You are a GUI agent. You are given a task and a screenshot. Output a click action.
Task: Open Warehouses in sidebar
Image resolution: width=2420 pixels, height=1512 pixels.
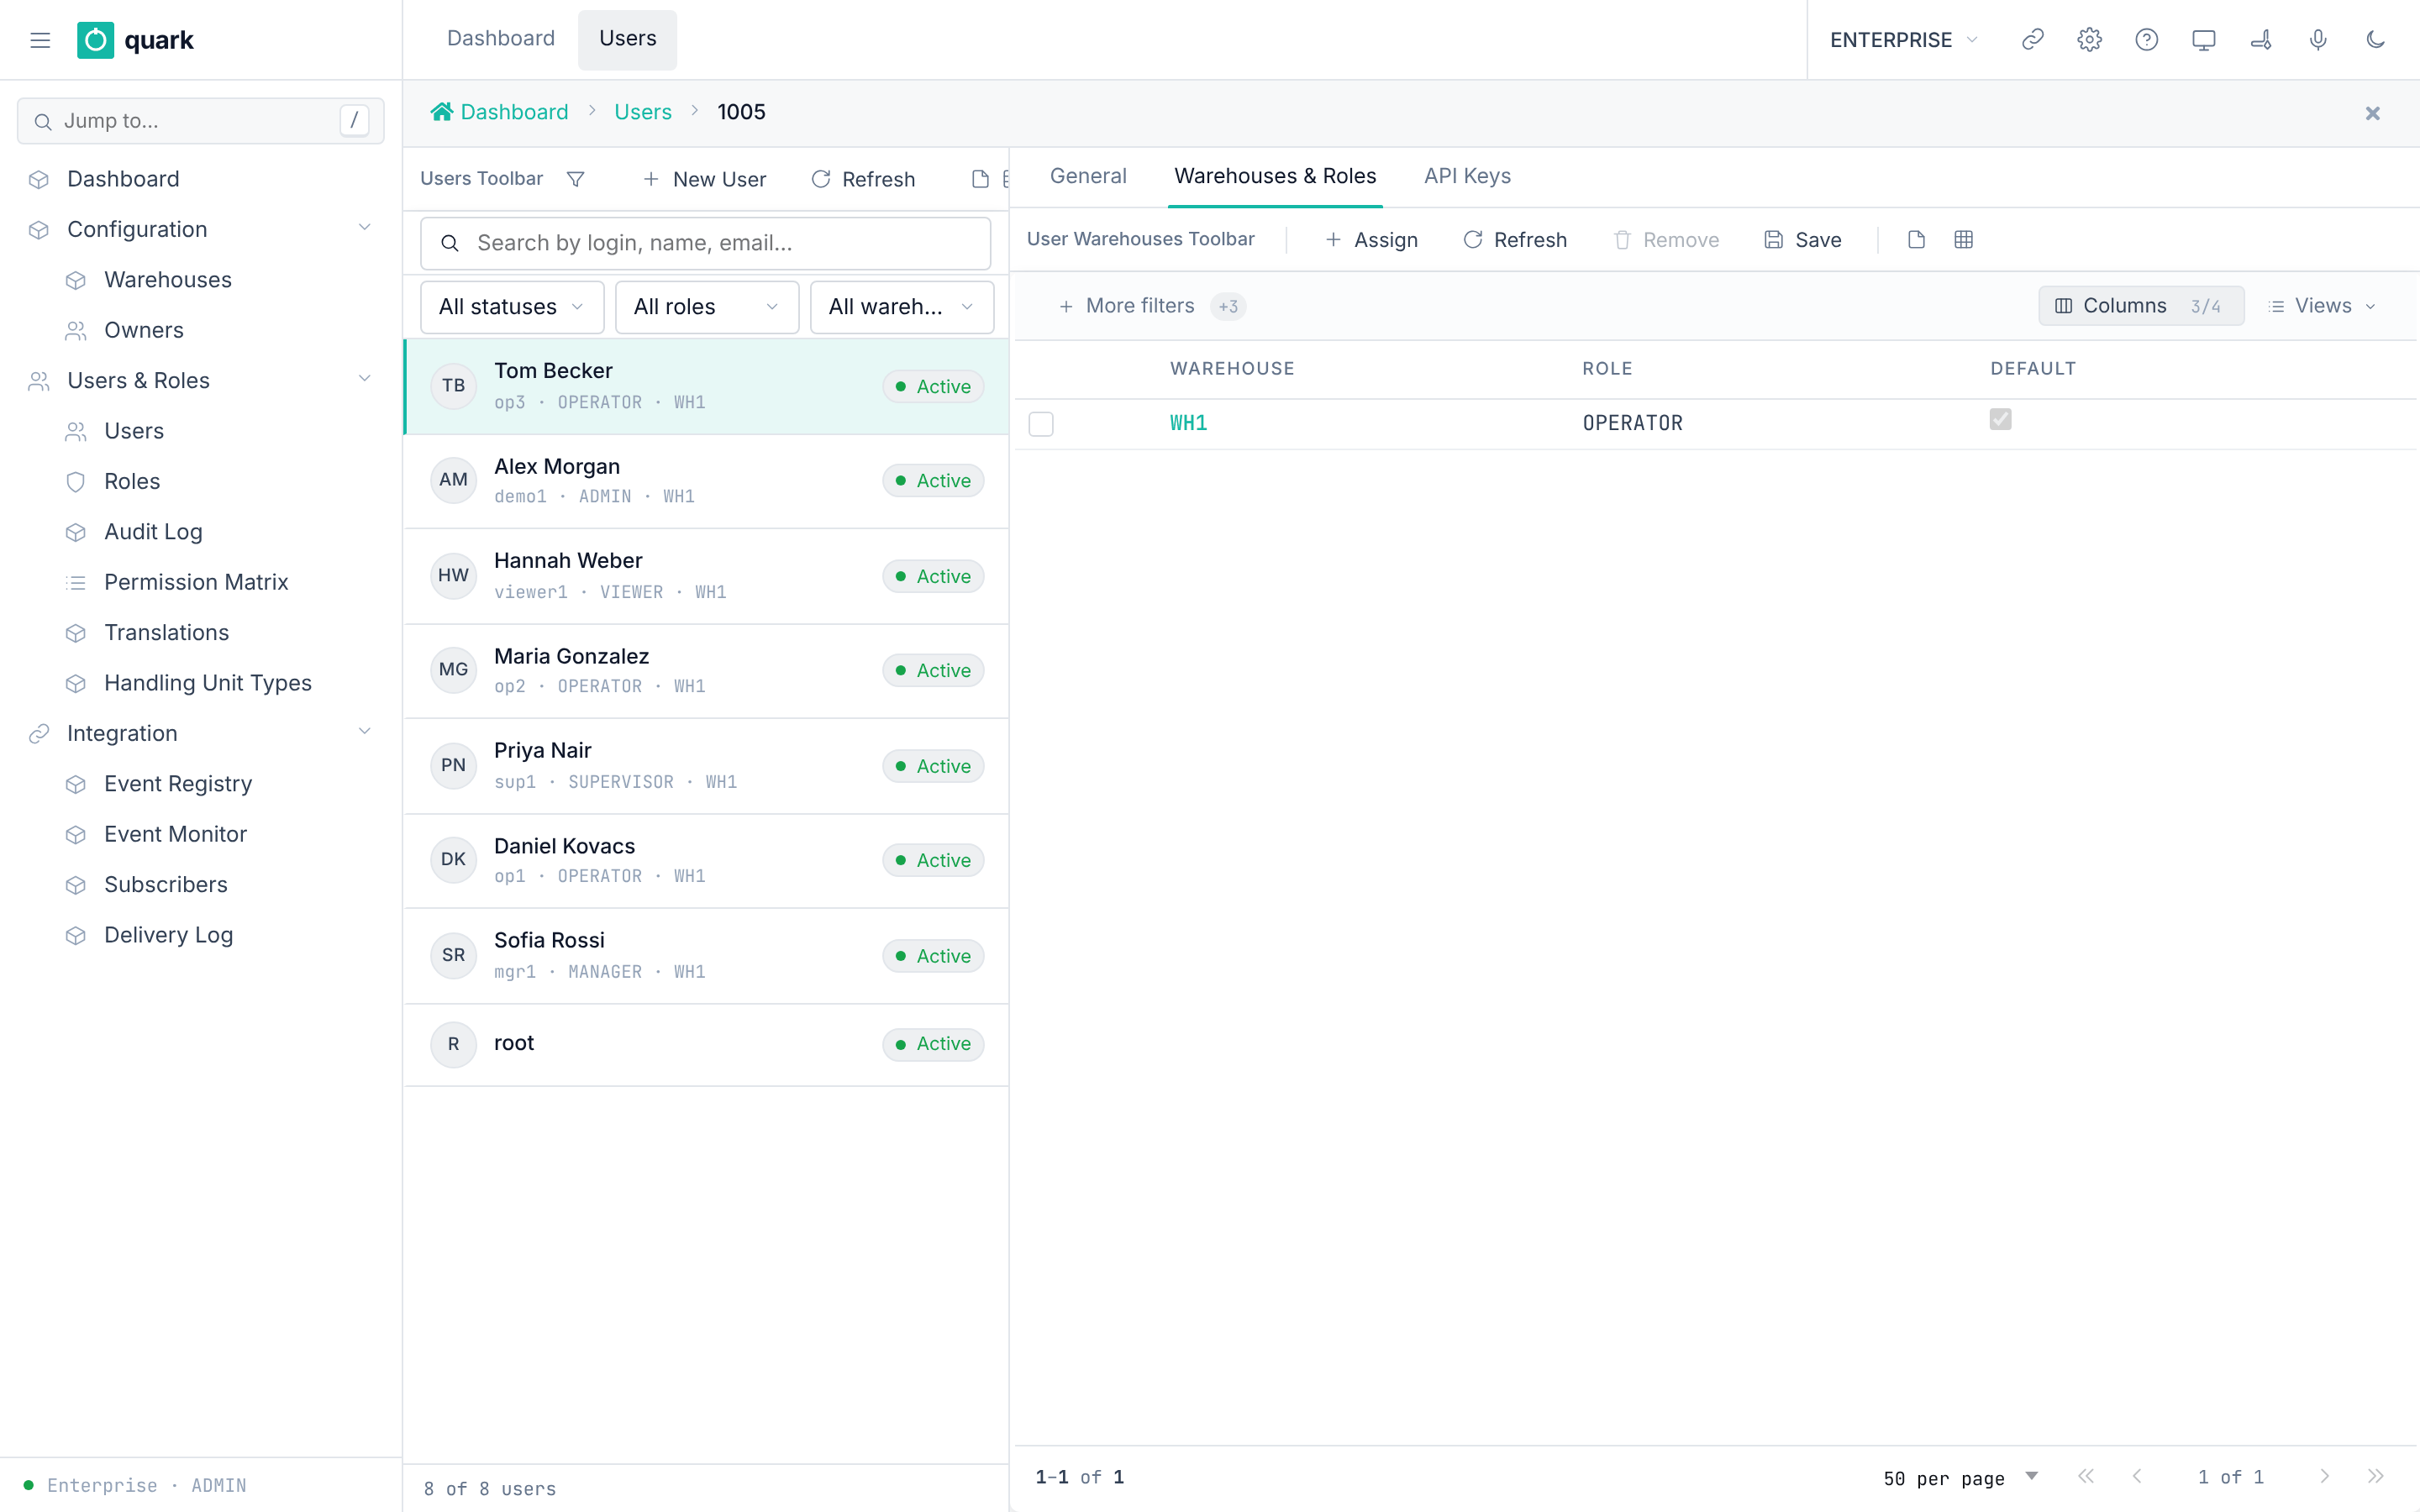click(168, 280)
